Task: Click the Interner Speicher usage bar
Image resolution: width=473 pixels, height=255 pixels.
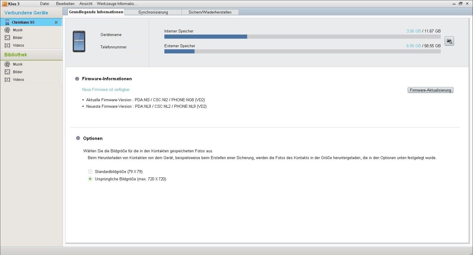Action: (x=302, y=37)
